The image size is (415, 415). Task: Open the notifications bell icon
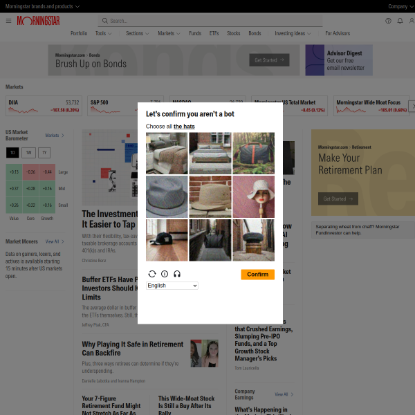pos(400,21)
